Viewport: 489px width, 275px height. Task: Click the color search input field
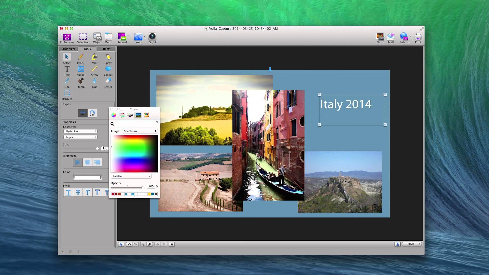[137, 124]
